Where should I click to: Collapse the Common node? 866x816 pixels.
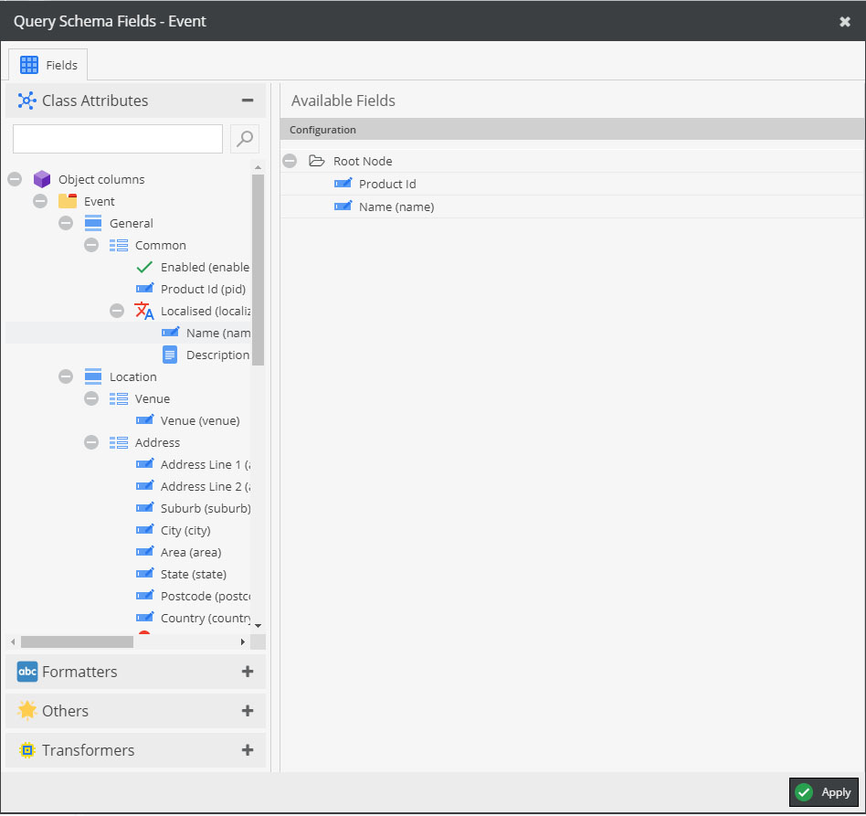(91, 245)
